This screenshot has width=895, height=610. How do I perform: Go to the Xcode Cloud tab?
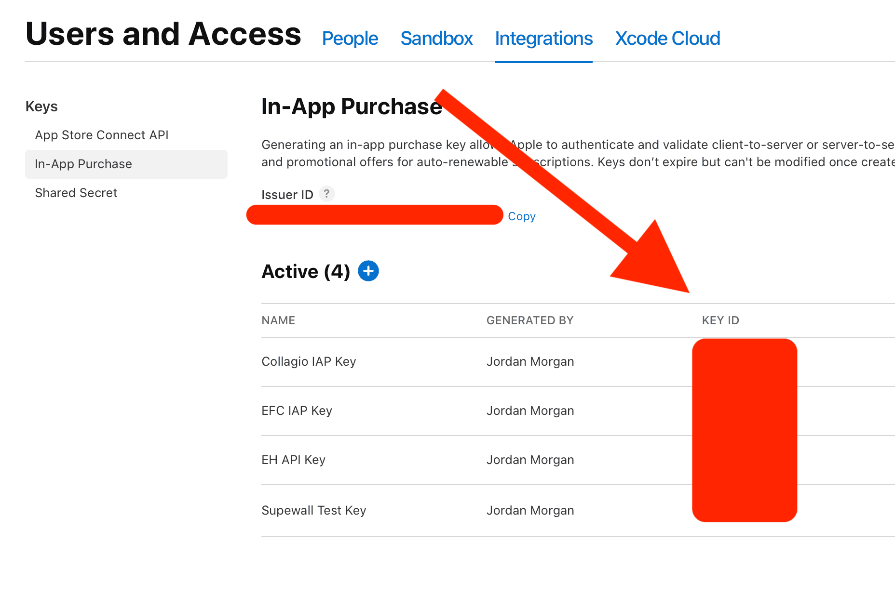click(667, 39)
